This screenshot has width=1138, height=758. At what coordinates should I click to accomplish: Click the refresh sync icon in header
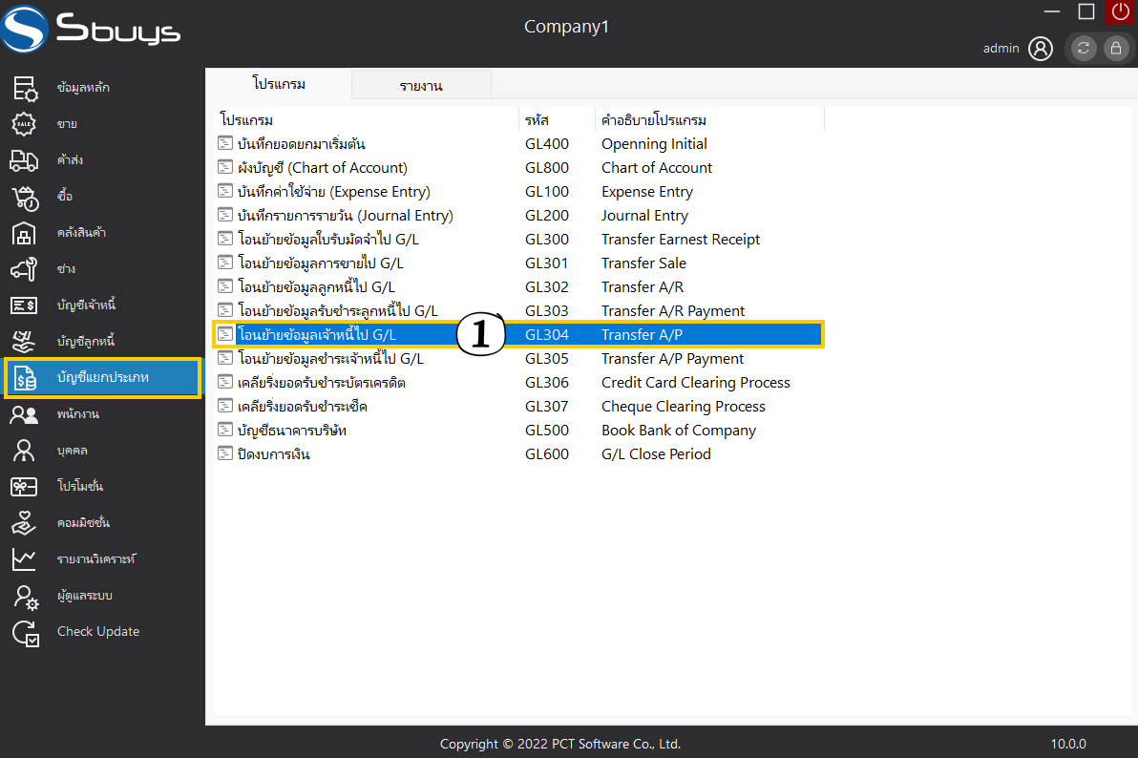(1084, 49)
